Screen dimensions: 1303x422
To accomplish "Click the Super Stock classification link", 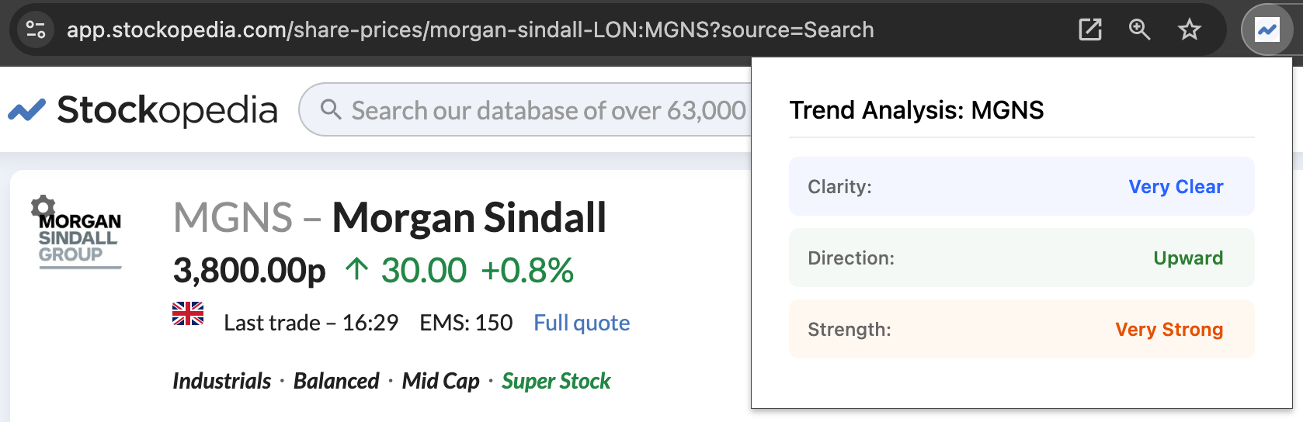I will click(556, 381).
